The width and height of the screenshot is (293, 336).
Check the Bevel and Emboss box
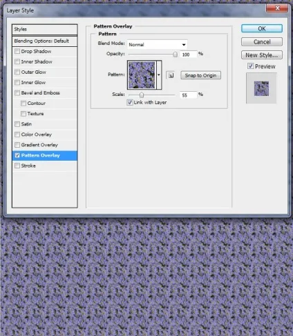pos(17,93)
